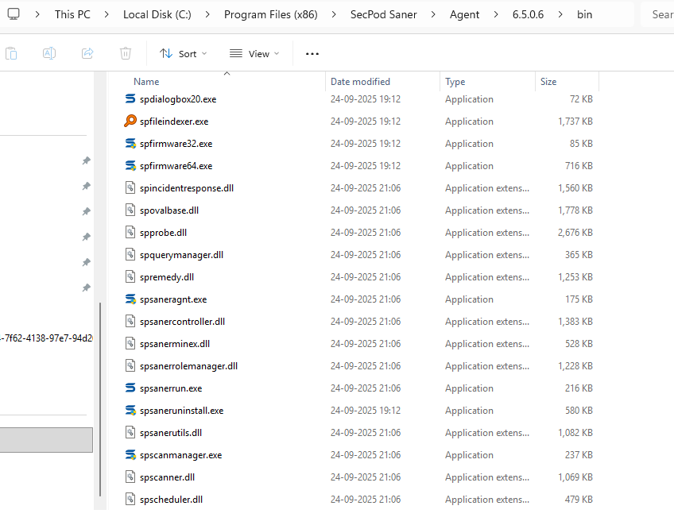Select the spovalbase.dll file icon

pyautogui.click(x=130, y=210)
